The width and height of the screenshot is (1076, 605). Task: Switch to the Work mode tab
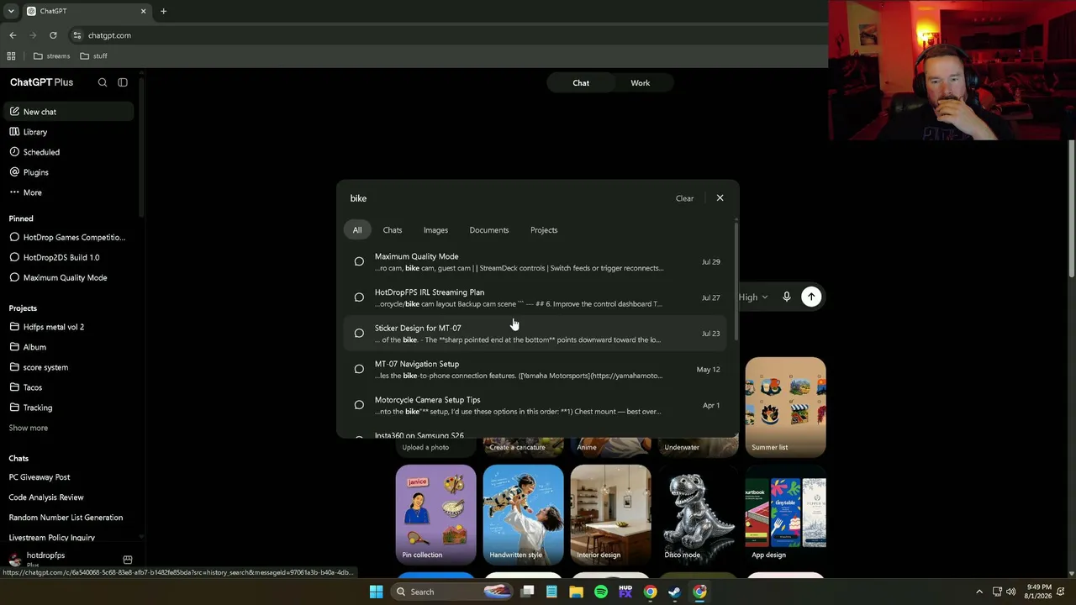point(641,83)
